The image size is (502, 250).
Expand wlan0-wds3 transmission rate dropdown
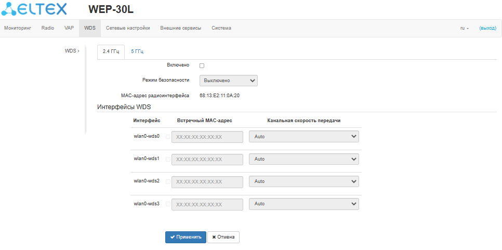tap(304, 204)
